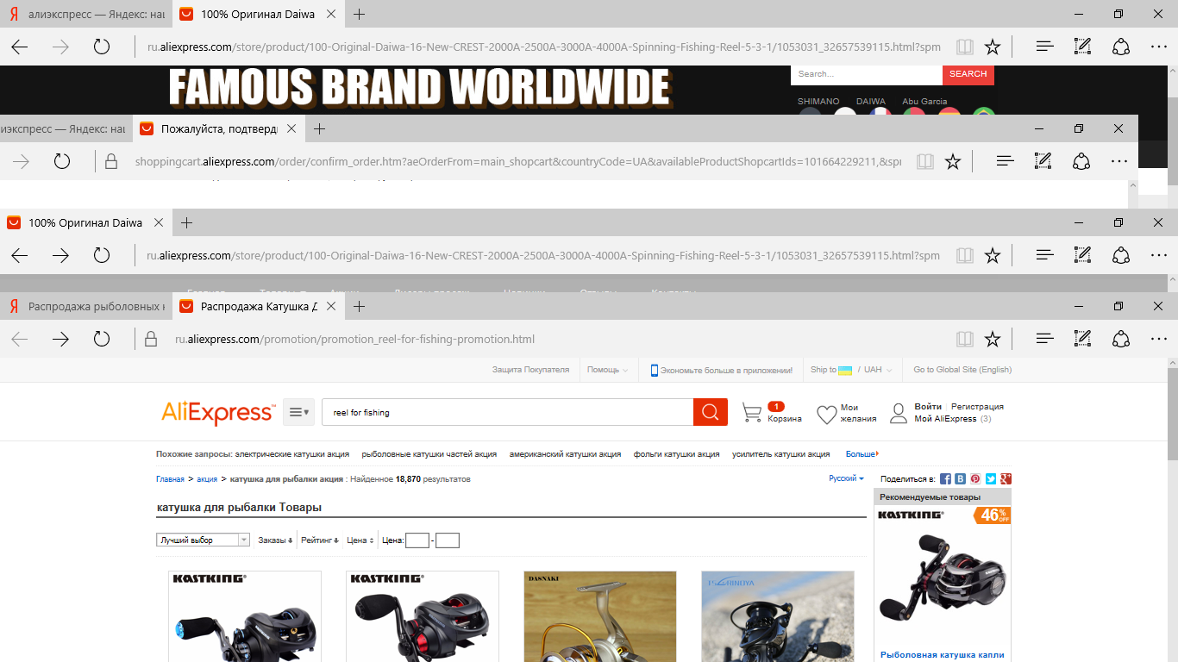Switch to the Распродажа рыболовных tab
The image size is (1178, 662).
pyautogui.click(x=86, y=306)
